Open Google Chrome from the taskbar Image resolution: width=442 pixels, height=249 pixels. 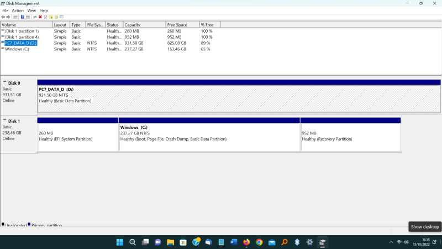(259, 242)
